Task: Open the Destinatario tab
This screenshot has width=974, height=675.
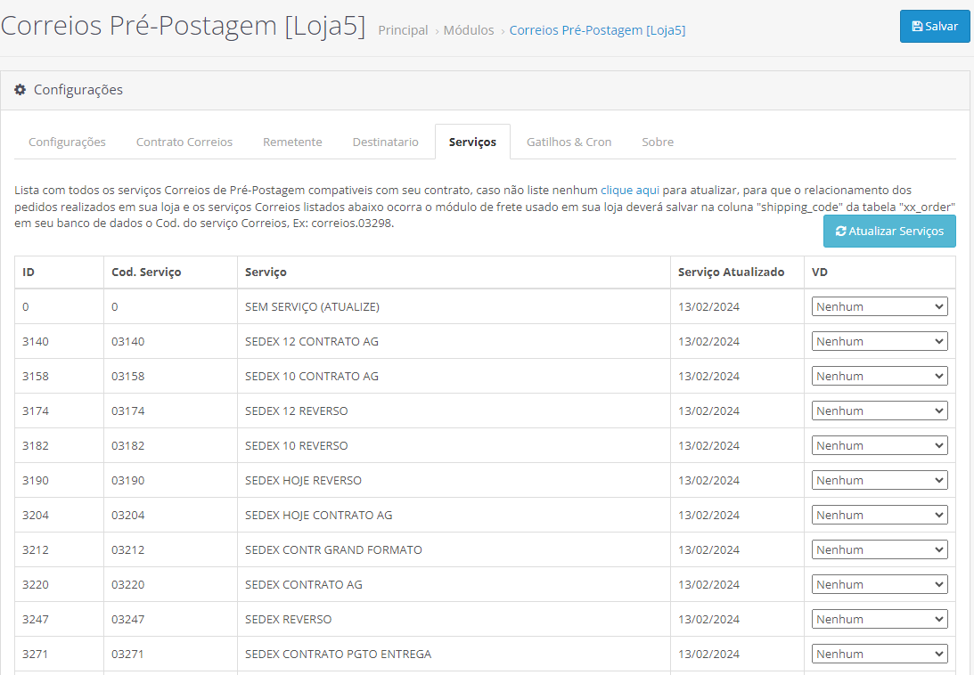Action: 386,142
